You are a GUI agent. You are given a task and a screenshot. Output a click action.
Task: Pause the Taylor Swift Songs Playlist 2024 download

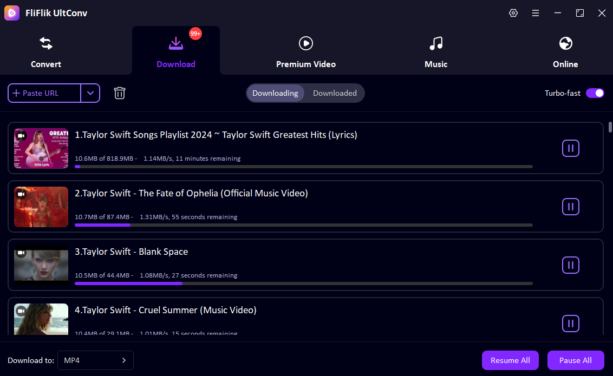tap(571, 148)
